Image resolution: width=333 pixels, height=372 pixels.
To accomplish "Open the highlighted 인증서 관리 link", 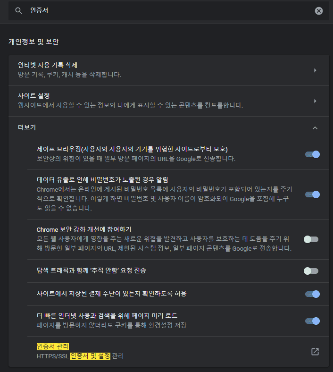I will 53,347.
